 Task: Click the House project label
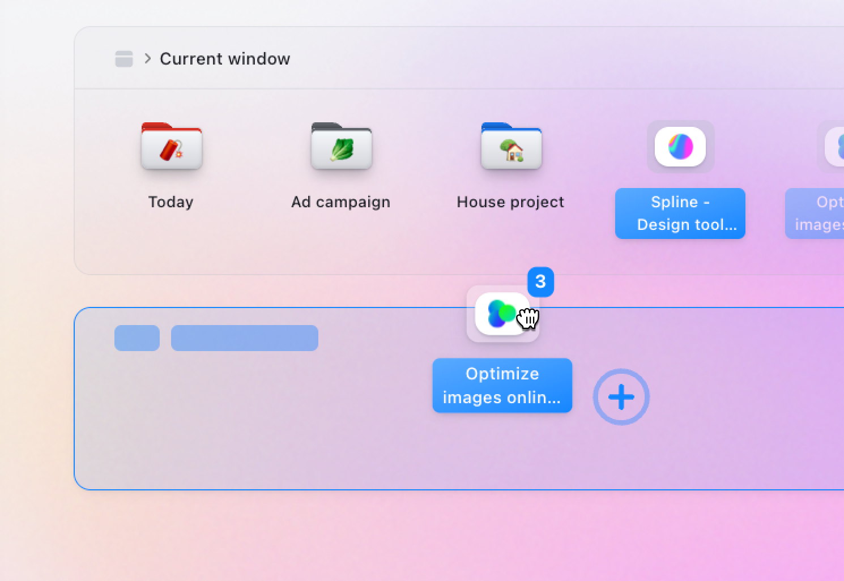tap(510, 202)
